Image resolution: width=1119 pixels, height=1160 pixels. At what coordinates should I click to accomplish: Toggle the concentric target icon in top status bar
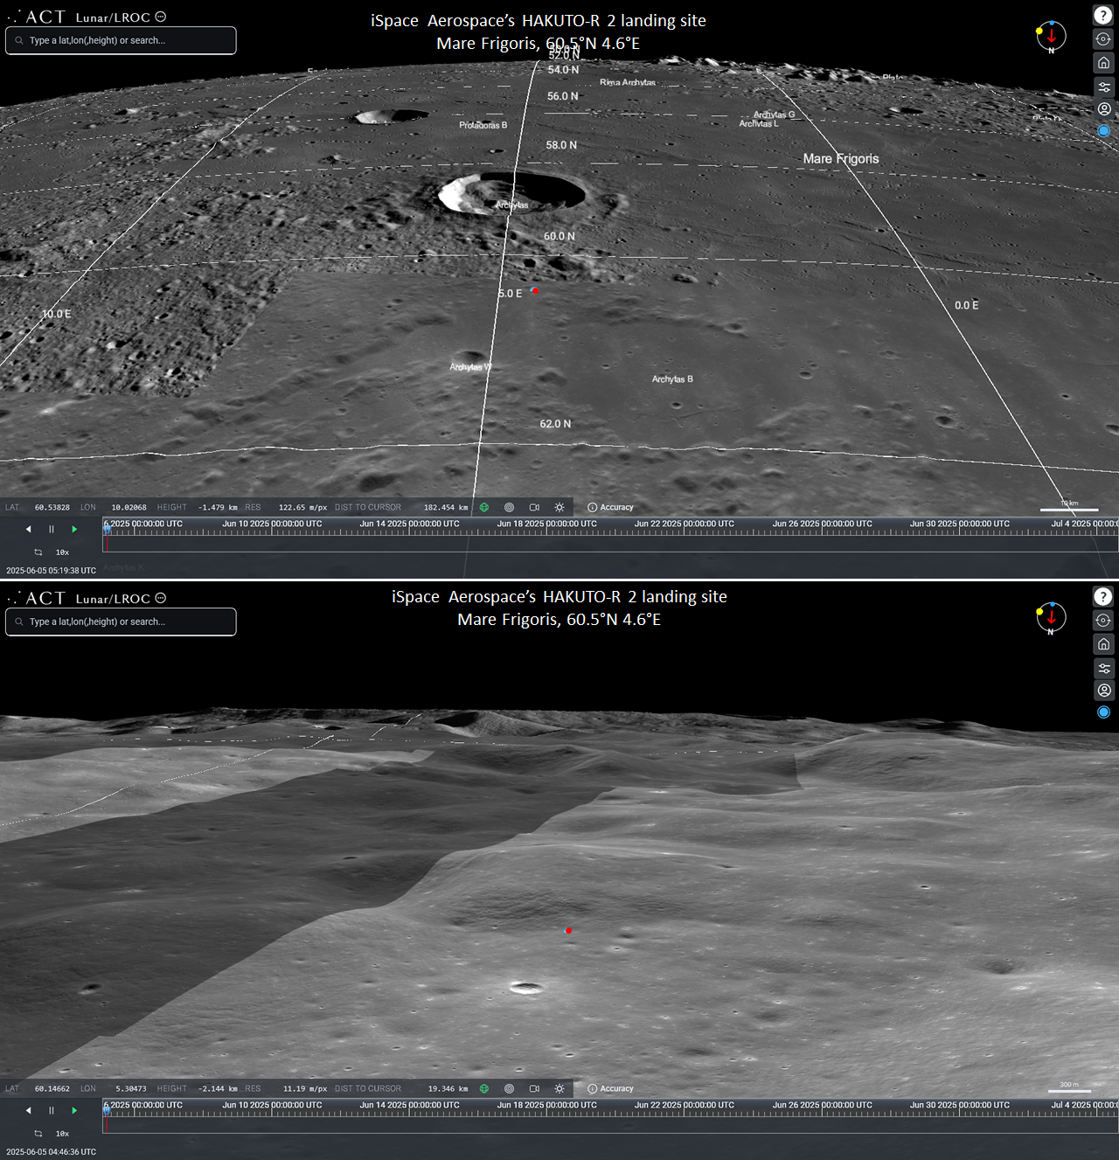click(x=509, y=507)
